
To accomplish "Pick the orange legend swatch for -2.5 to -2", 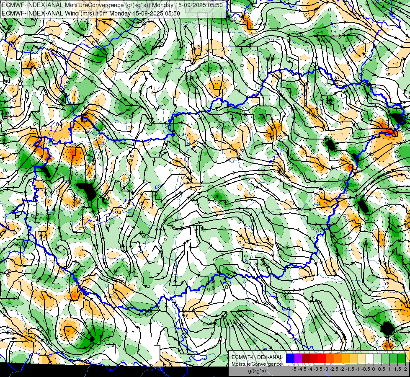I will [x=338, y=359].
